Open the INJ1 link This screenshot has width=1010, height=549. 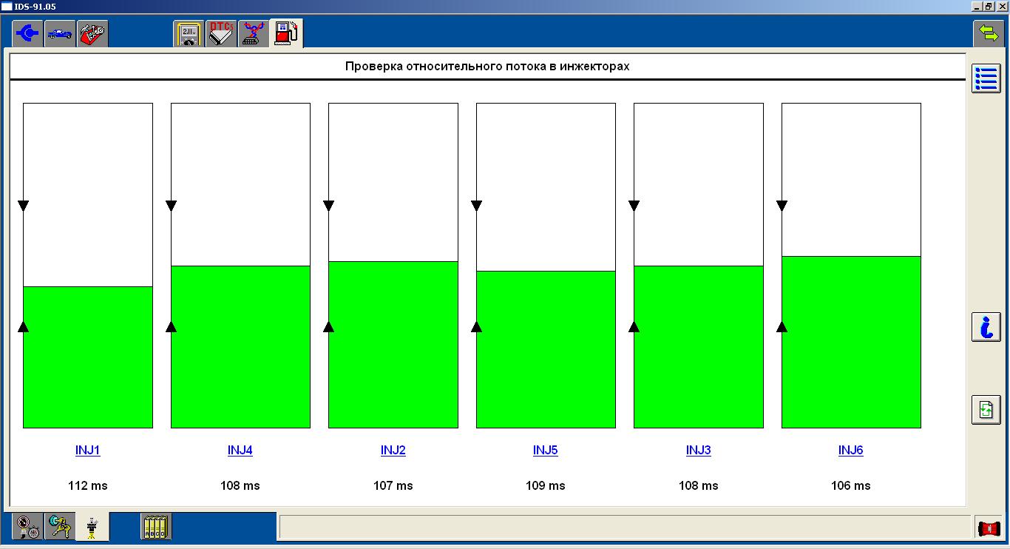87,450
